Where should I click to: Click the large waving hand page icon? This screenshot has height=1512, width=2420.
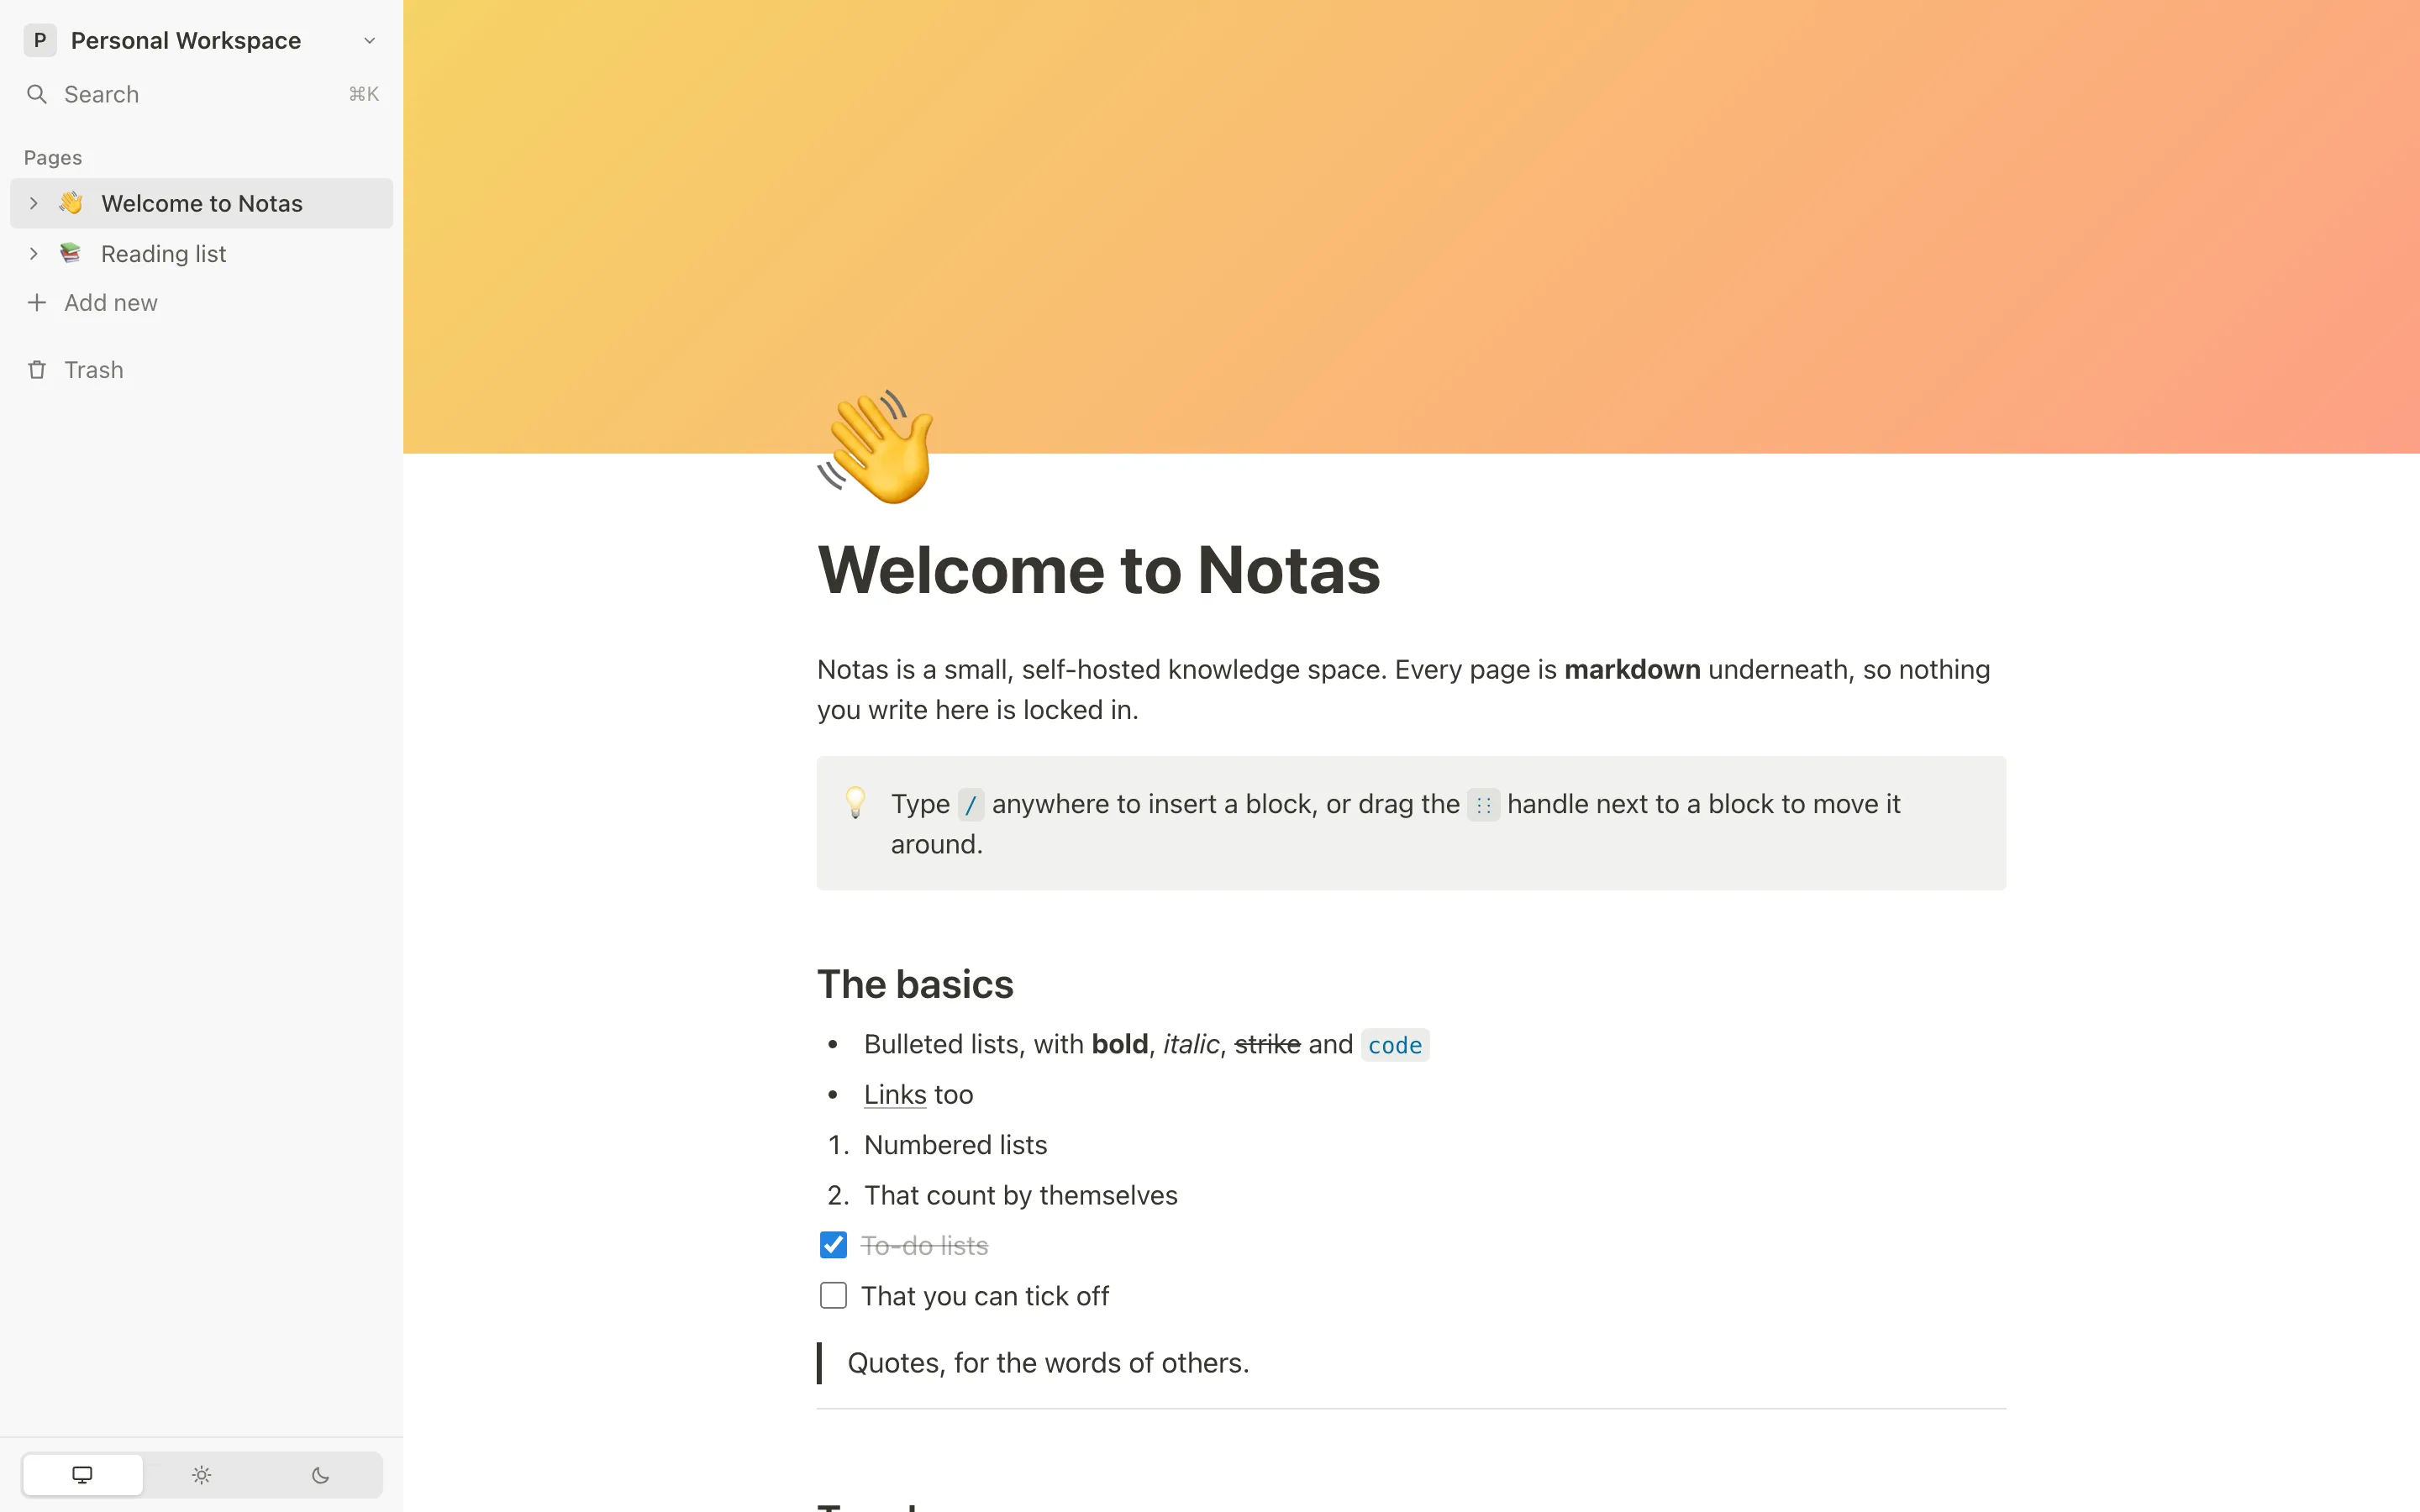coord(876,447)
